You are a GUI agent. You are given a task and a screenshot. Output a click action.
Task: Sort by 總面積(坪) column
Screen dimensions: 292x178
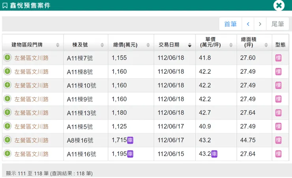(x=254, y=43)
